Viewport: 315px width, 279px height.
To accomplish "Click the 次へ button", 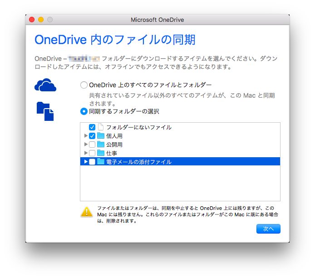I will click(x=268, y=229).
